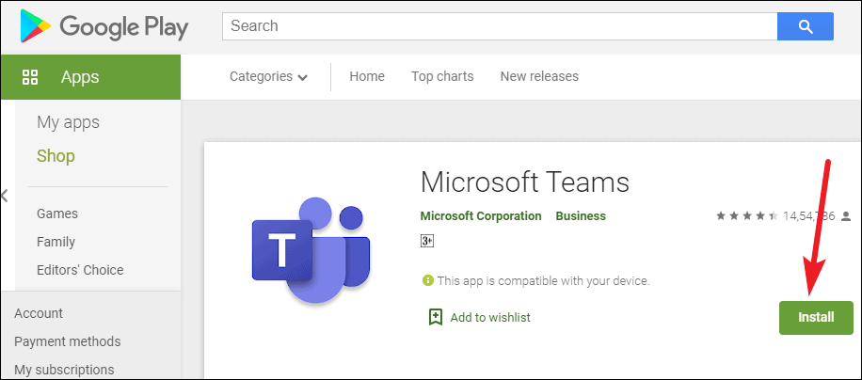
Task: Click the blue search magnifier button
Action: point(805,26)
